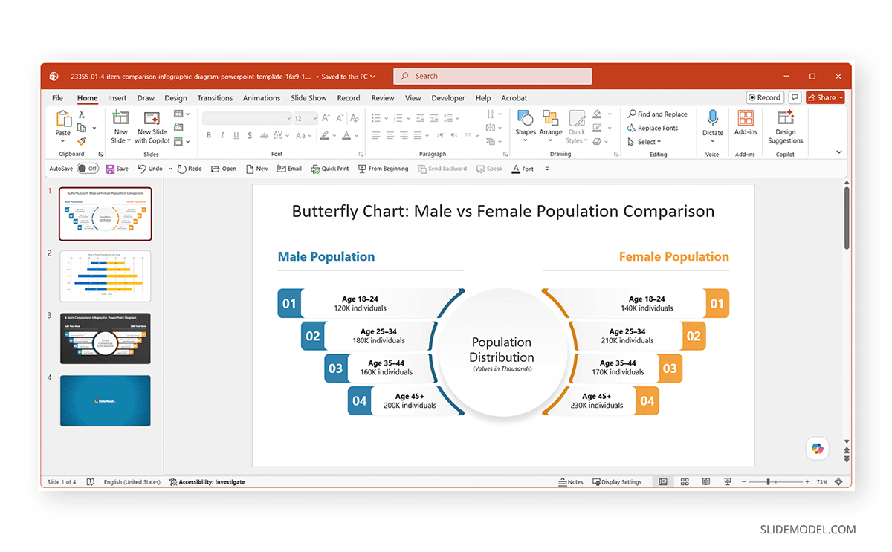Image resolution: width=892 pixels, height=552 pixels.
Task: Open the font name combo box
Action: [x=248, y=118]
